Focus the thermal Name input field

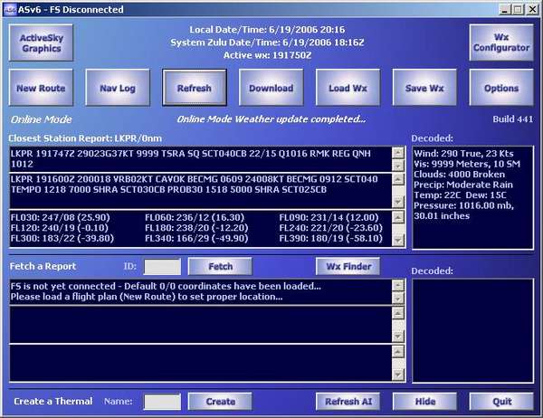162,402
